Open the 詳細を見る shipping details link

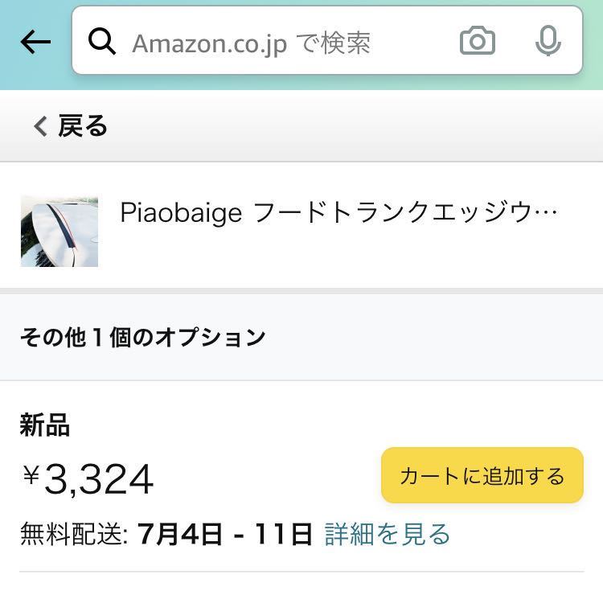[388, 534]
